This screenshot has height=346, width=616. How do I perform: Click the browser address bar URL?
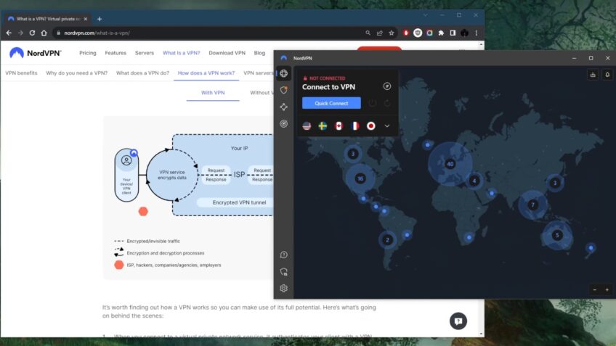(97, 33)
